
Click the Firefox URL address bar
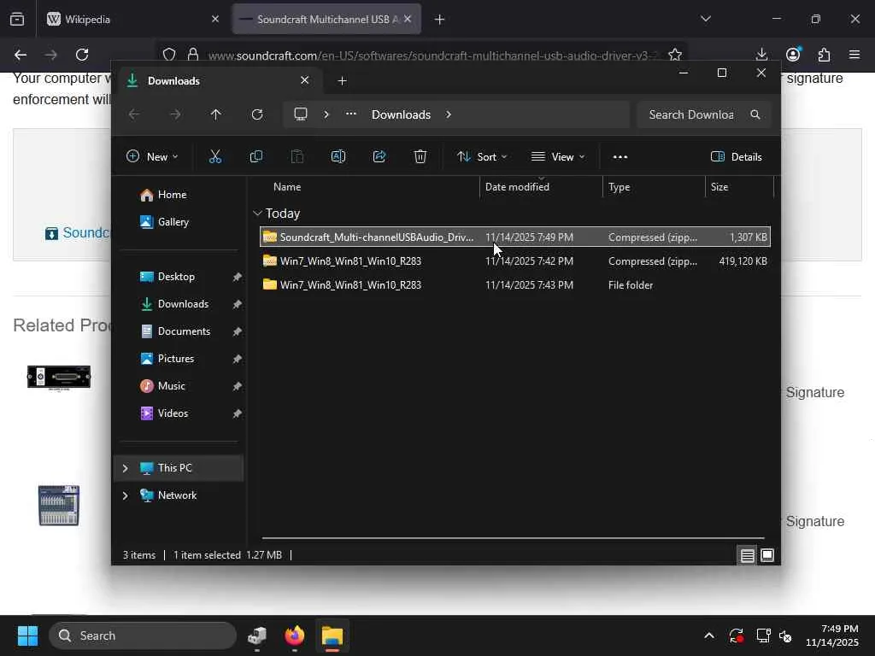424,55
